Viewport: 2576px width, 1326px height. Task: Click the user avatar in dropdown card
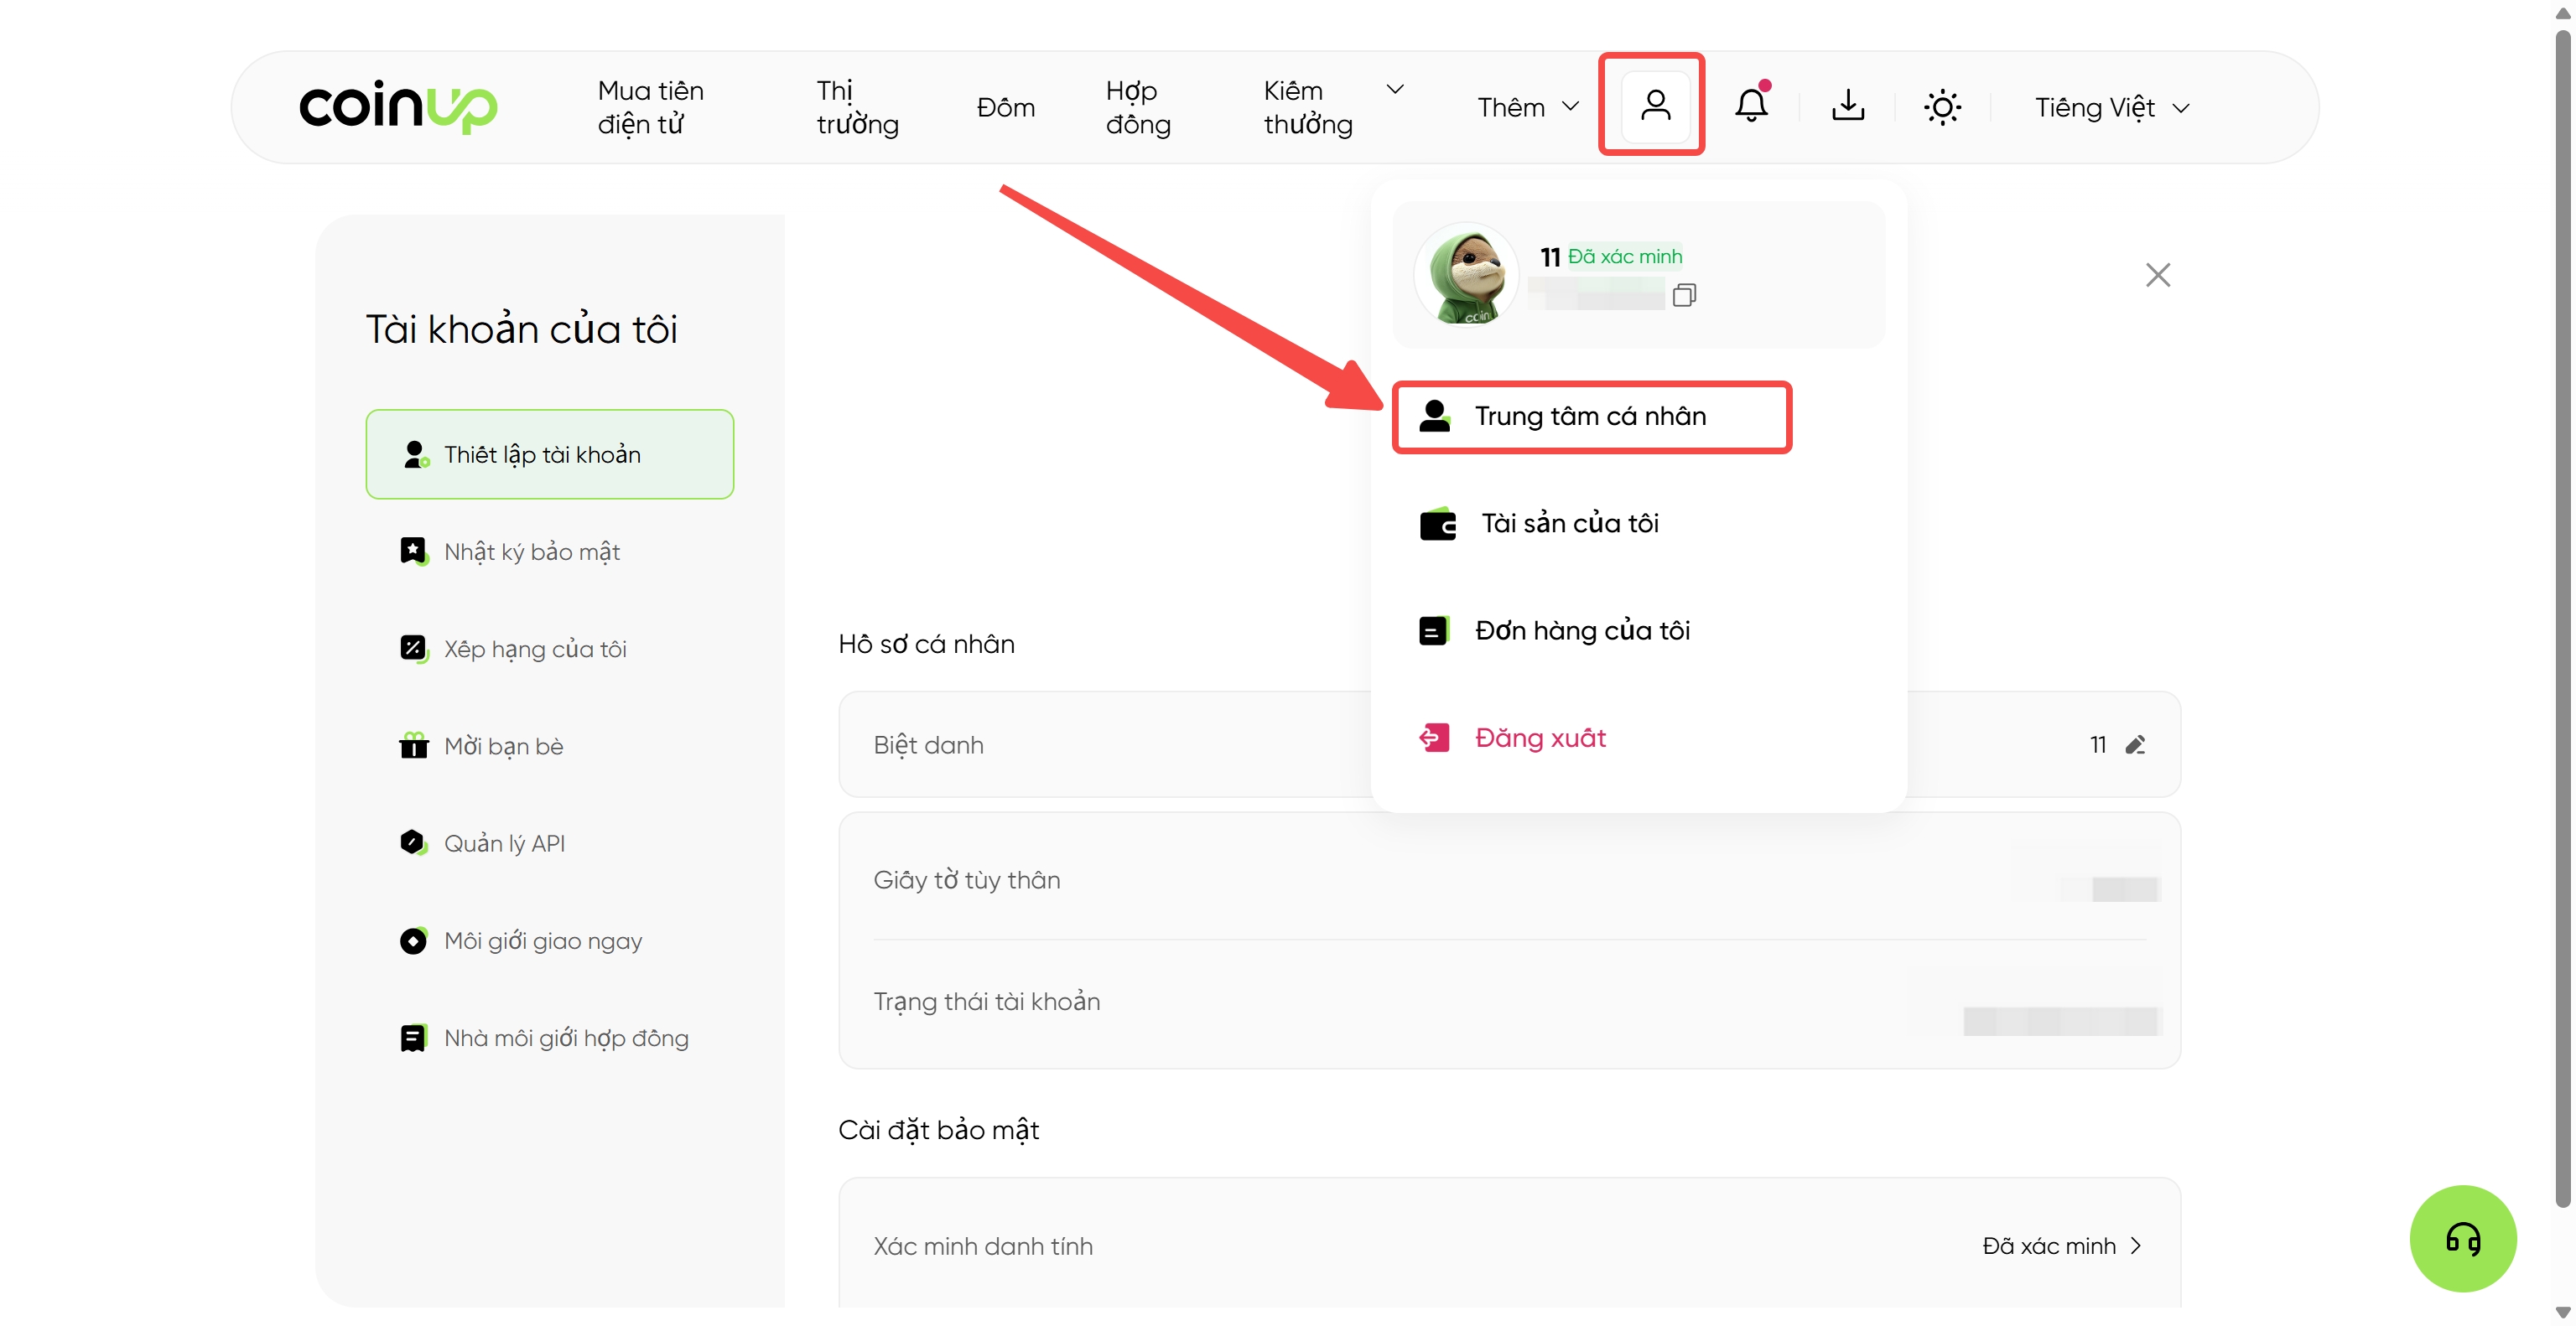pos(1466,274)
